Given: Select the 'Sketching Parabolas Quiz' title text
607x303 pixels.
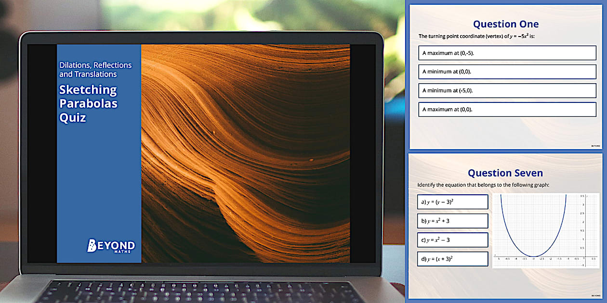Looking at the screenshot, I should point(88,103).
